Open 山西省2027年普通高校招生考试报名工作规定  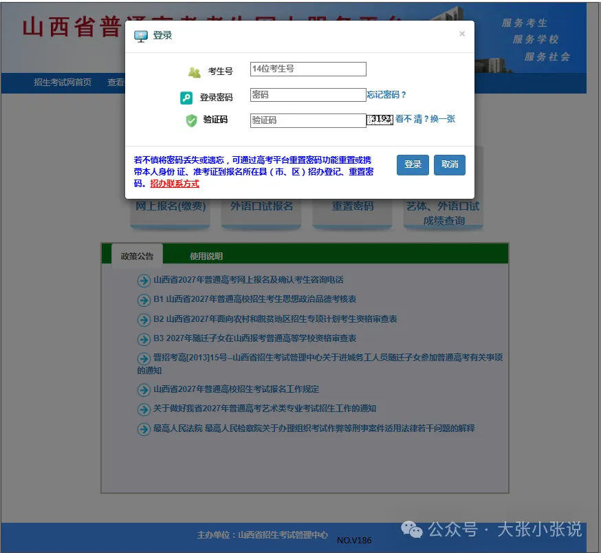(x=236, y=389)
